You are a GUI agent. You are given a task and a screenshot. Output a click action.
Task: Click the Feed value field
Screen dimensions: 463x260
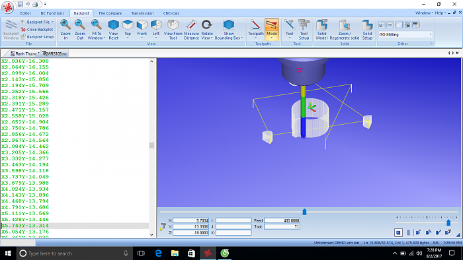tap(282, 220)
